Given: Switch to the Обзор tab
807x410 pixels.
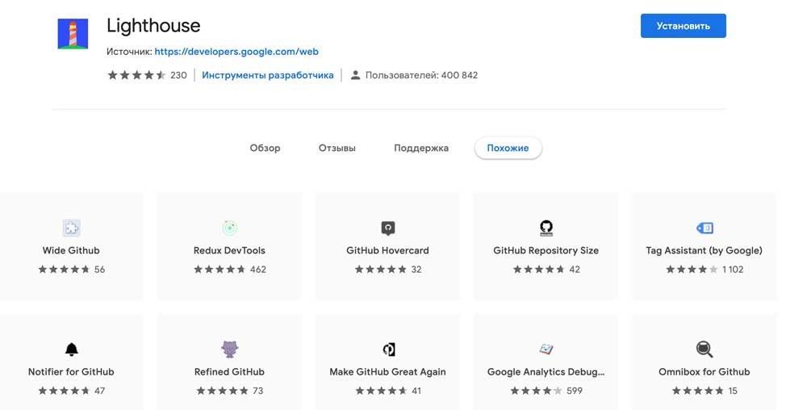Looking at the screenshot, I should pos(265,149).
